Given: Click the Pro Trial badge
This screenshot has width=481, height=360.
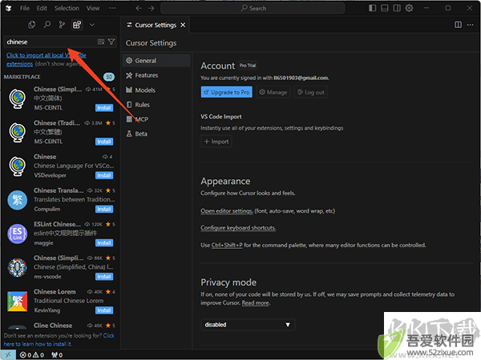Looking at the screenshot, I should (247, 66).
